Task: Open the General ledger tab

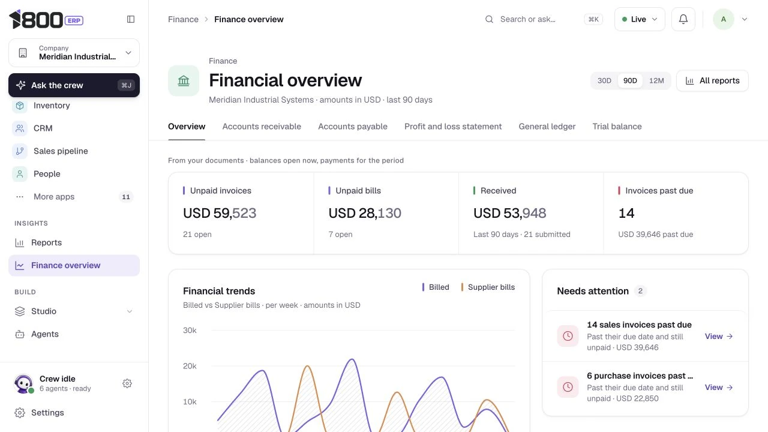Action: click(547, 127)
